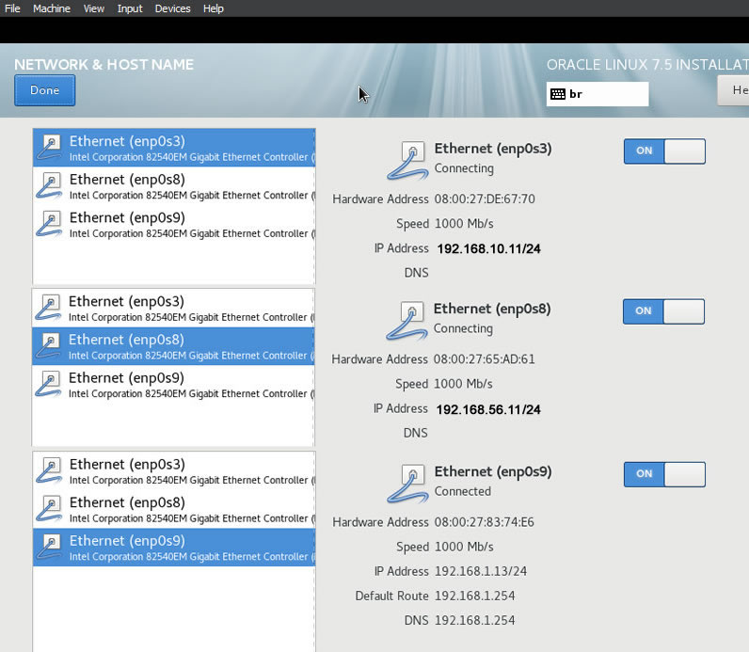Viewport: 749px width, 652px height.
Task: Open the Machine menu
Action: click(x=52, y=8)
